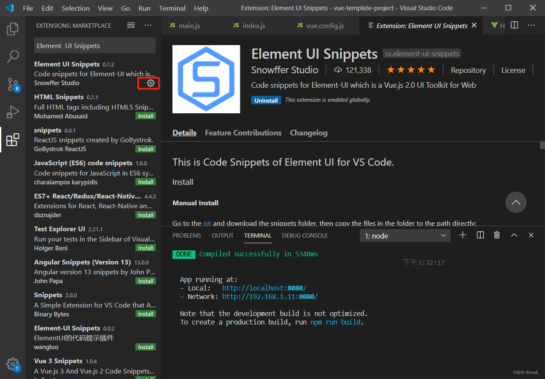Open the Explorer view in activity bar

tap(13, 29)
